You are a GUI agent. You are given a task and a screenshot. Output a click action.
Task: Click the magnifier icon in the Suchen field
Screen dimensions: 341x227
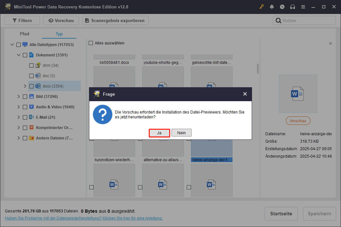(278, 20)
